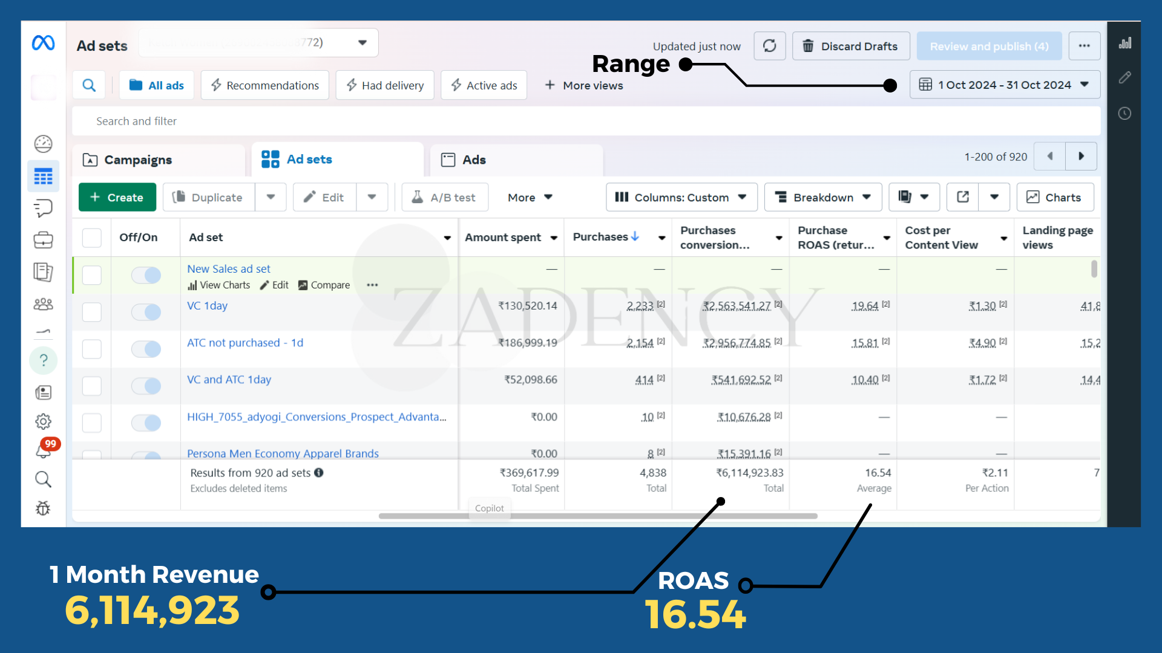1162x653 pixels.
Task: Click the Meta logo icon
Action: [43, 43]
